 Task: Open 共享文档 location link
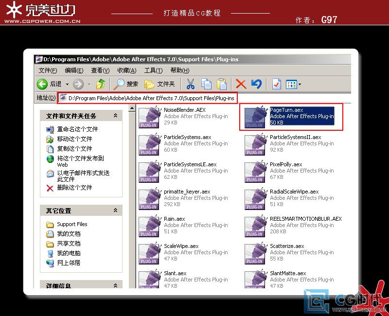[69, 244]
